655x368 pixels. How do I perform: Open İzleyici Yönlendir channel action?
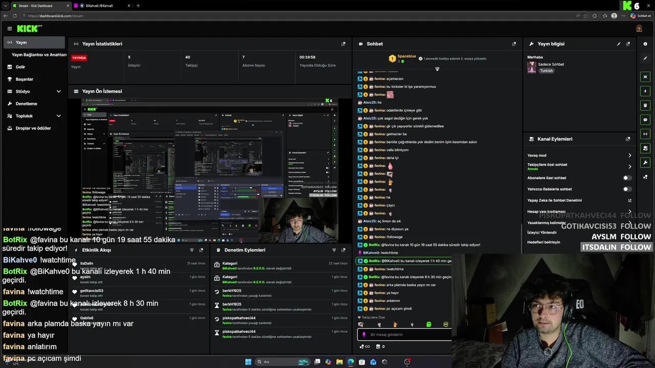click(x=542, y=233)
